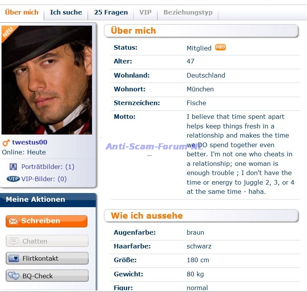Click the VIP badge icon
The image size is (307, 292).
pyautogui.click(x=13, y=179)
